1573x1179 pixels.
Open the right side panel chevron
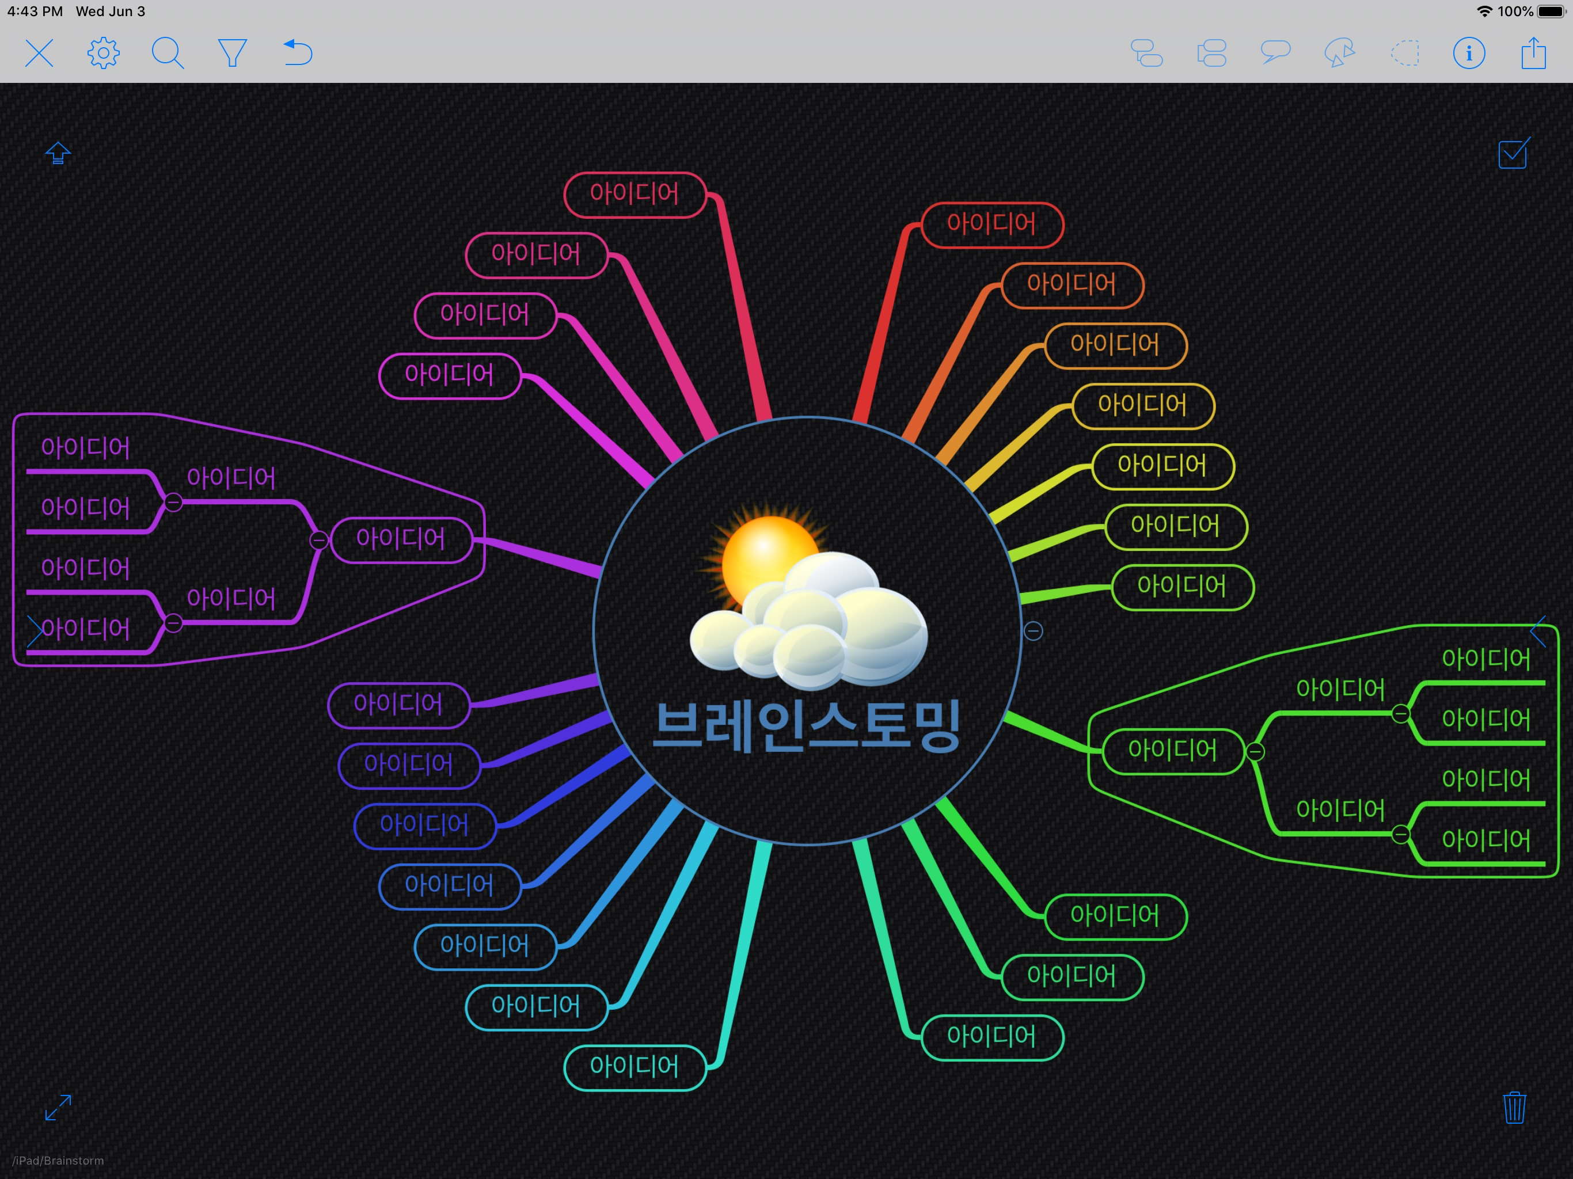(x=1538, y=632)
